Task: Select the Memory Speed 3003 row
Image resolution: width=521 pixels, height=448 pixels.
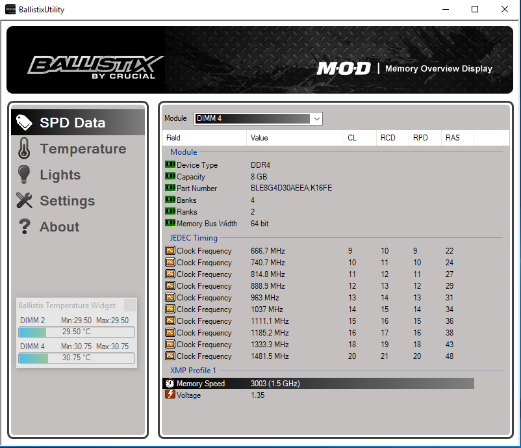Action: [x=318, y=383]
